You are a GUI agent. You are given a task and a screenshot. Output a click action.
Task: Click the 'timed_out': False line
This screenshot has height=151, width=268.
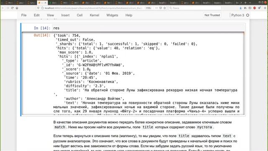tap(75, 40)
